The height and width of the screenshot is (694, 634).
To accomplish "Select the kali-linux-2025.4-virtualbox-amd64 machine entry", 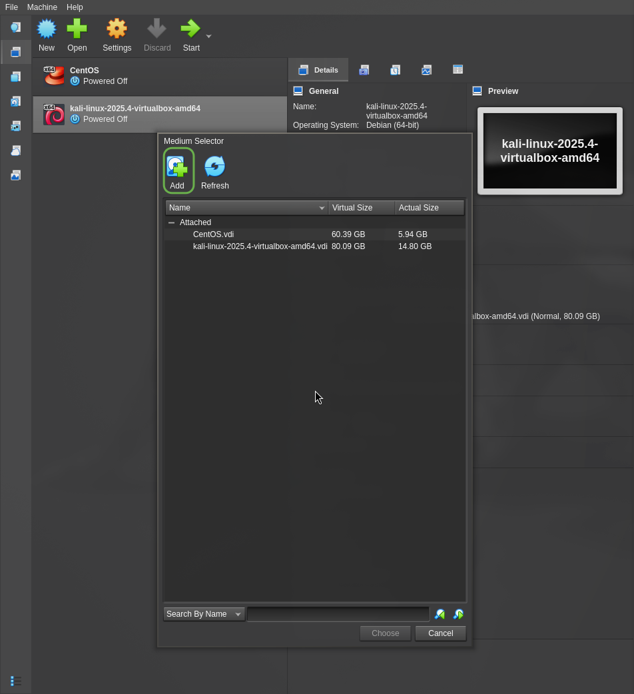I will [x=160, y=114].
